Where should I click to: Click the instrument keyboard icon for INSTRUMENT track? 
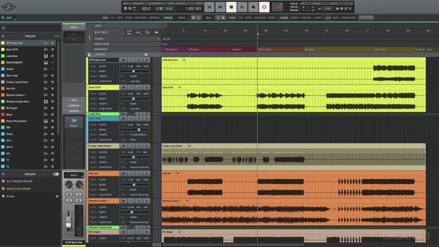[46, 62]
